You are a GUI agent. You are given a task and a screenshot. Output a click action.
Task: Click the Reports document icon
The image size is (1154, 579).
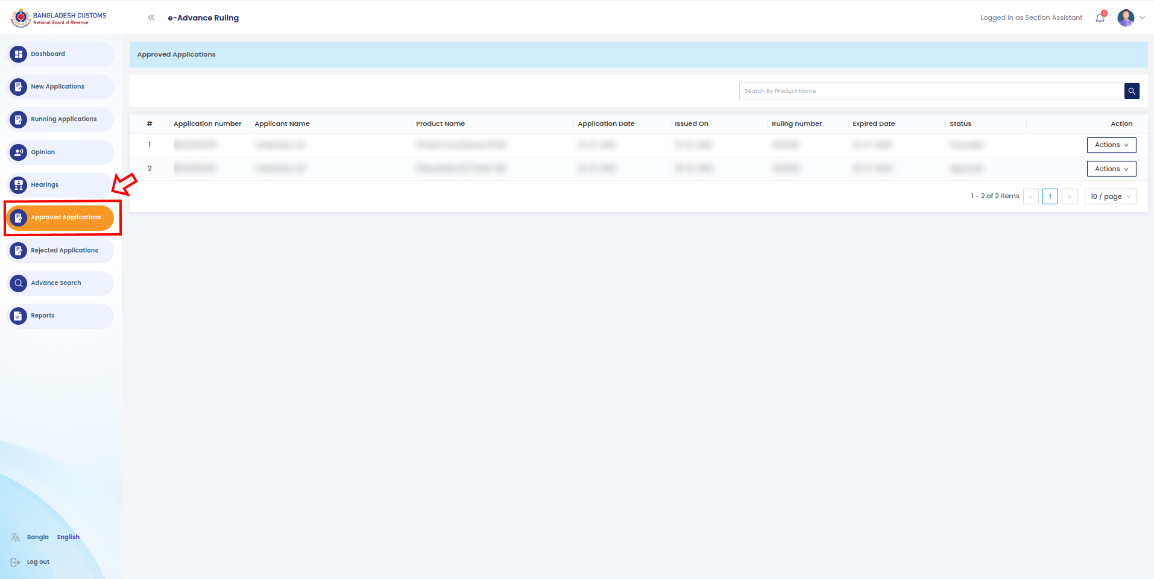[x=19, y=316]
